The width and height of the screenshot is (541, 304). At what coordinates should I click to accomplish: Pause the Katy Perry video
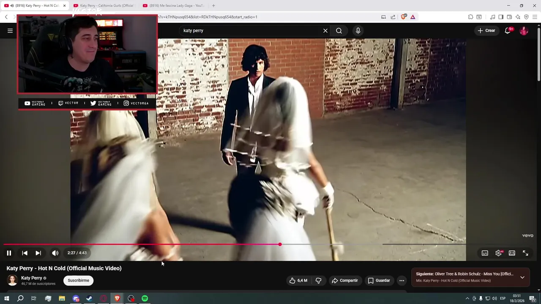[x=9, y=253]
